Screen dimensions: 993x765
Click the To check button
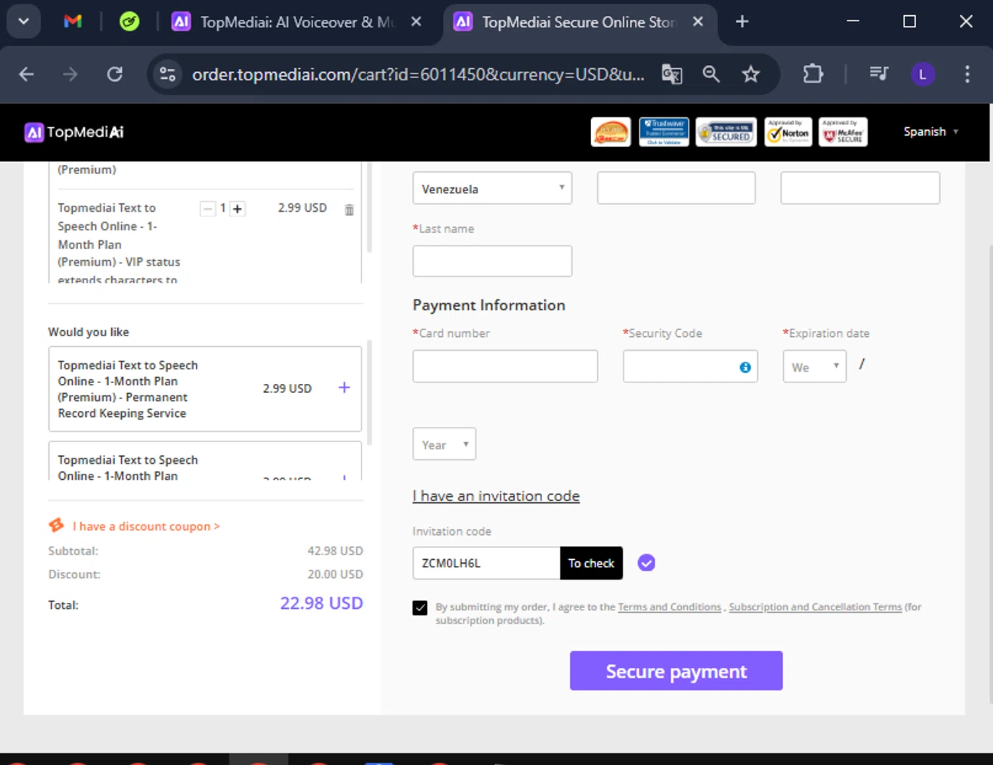tap(591, 563)
